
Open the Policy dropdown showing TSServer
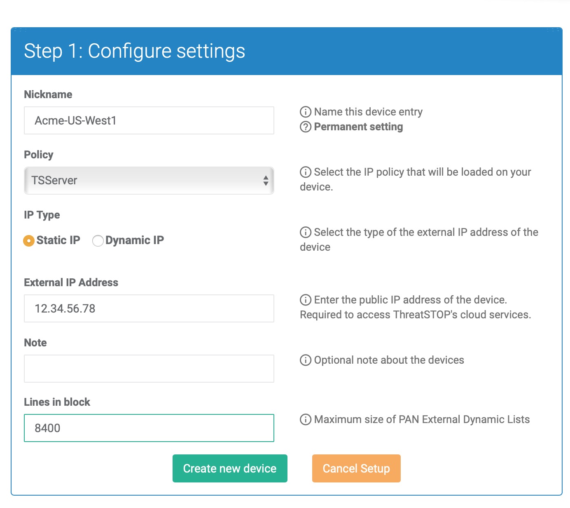tap(149, 181)
